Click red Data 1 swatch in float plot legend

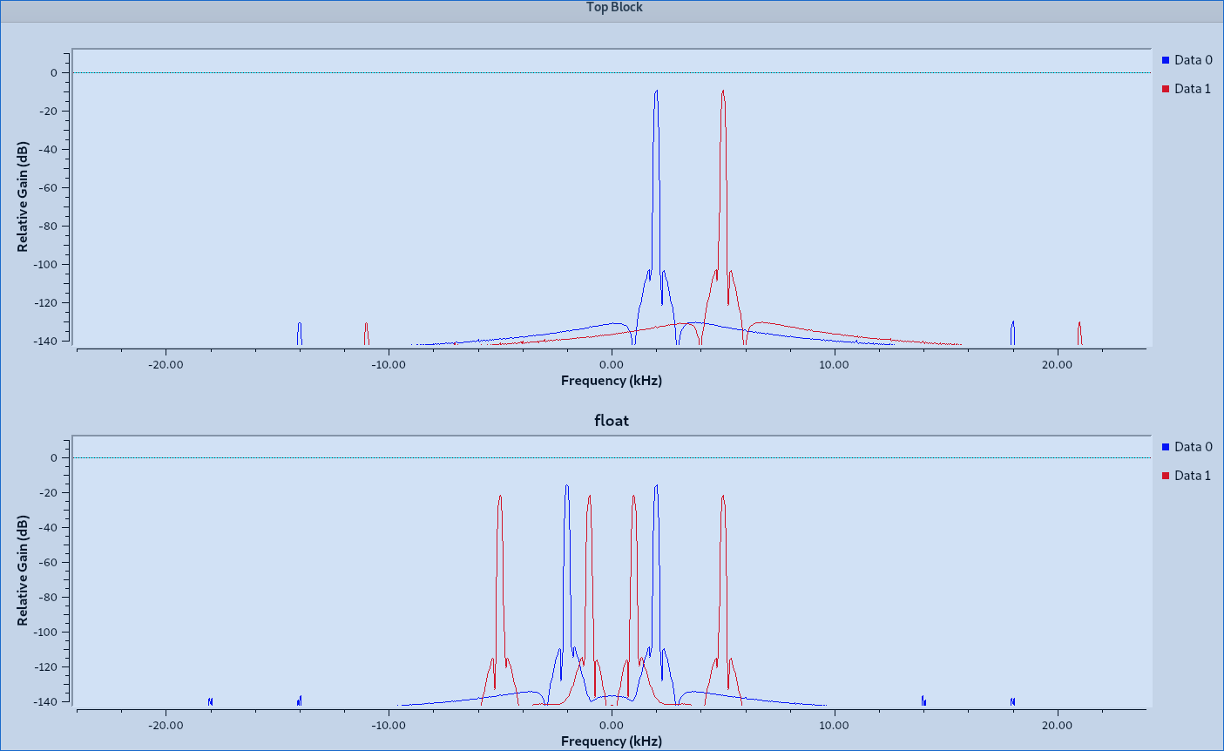[x=1166, y=476]
